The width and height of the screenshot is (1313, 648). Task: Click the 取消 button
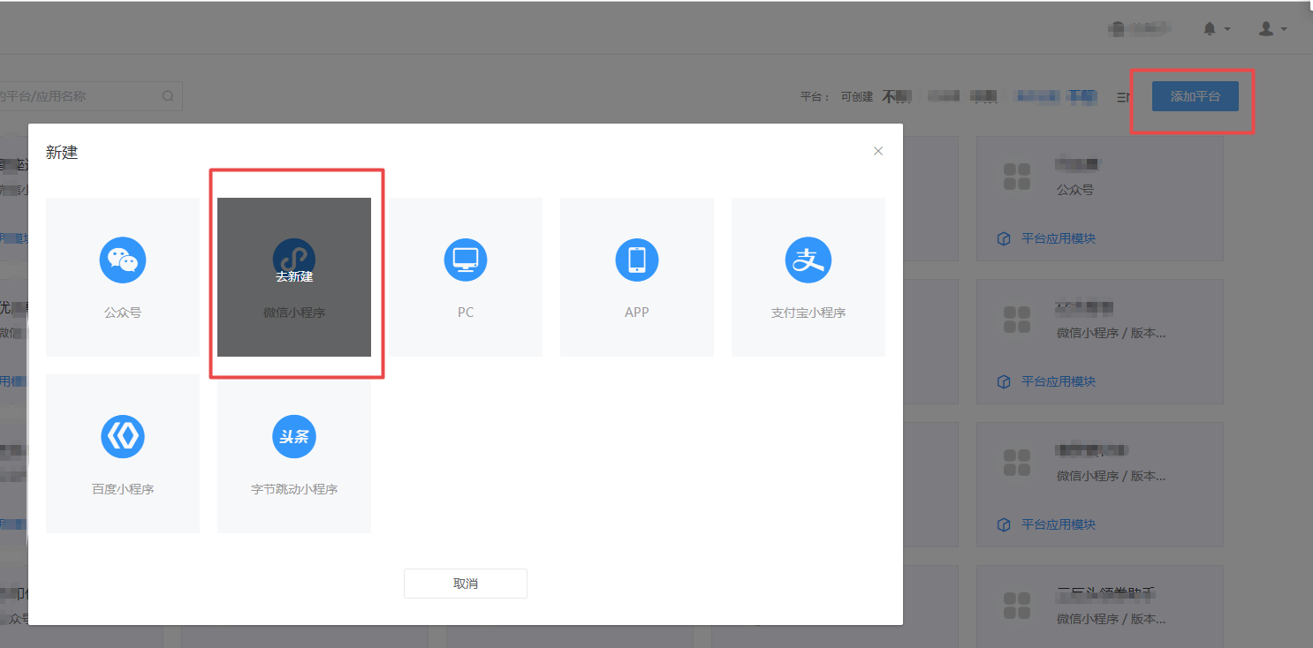(x=466, y=584)
